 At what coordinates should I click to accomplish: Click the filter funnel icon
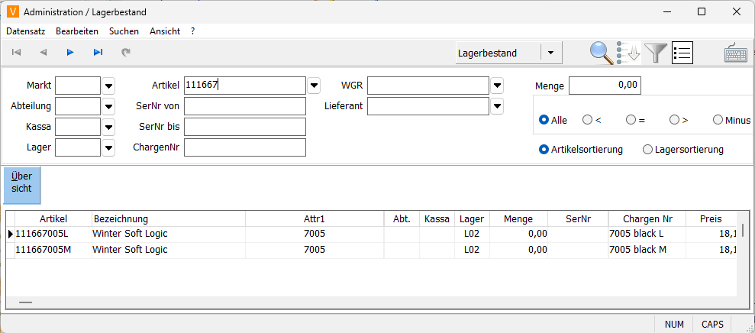point(655,53)
